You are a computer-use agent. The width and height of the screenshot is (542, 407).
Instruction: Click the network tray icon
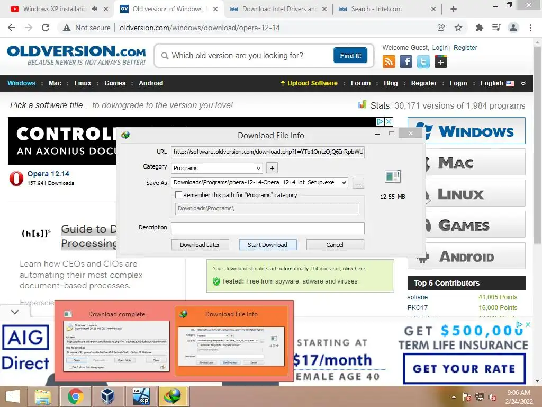(480, 397)
